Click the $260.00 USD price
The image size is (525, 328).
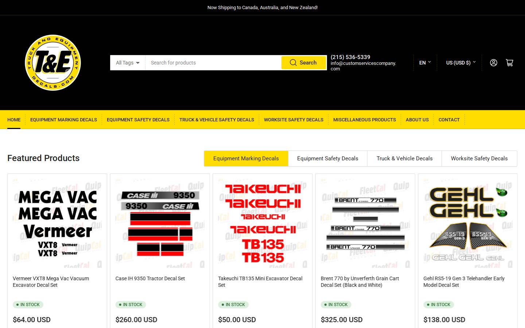136,320
